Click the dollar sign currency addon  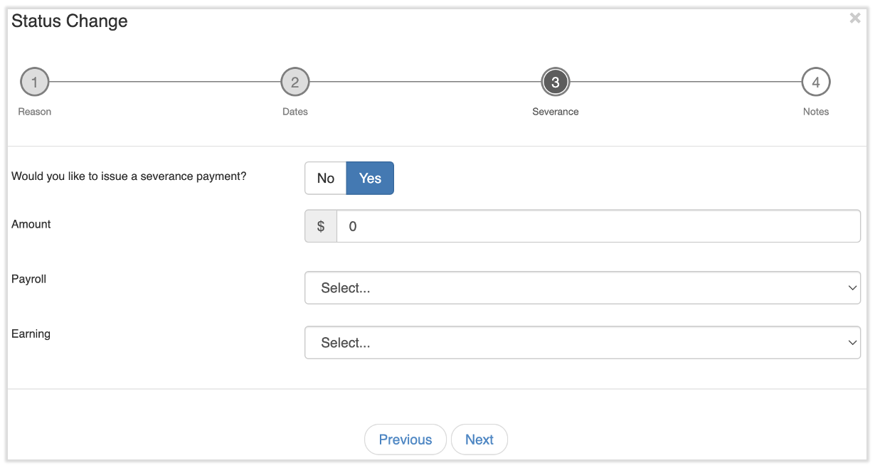321,226
